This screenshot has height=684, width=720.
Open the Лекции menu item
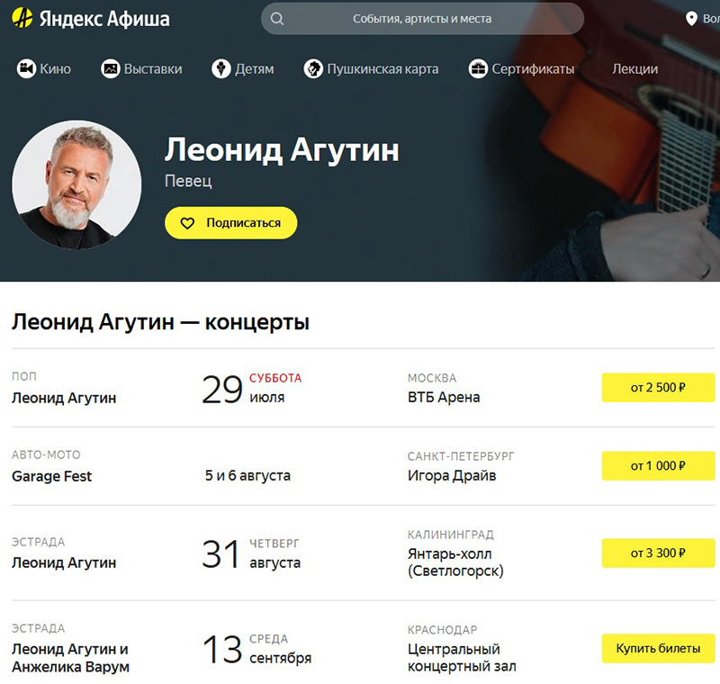[634, 69]
